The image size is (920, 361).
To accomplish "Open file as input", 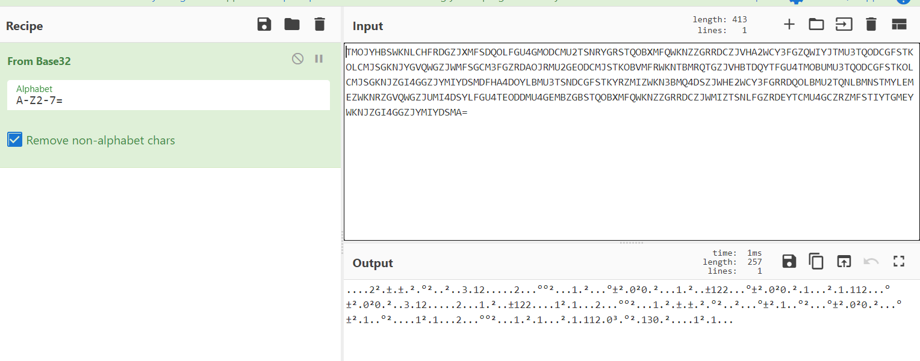I will (x=844, y=25).
